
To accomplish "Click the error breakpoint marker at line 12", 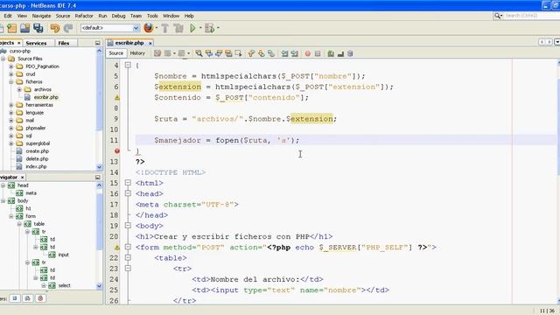I will (x=117, y=151).
